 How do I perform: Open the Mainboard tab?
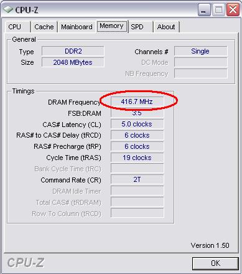pos(77,27)
